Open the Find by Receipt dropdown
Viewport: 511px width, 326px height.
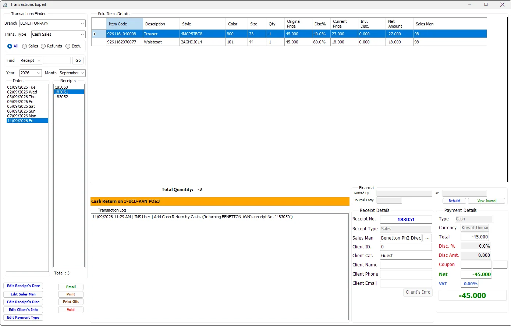(x=31, y=61)
